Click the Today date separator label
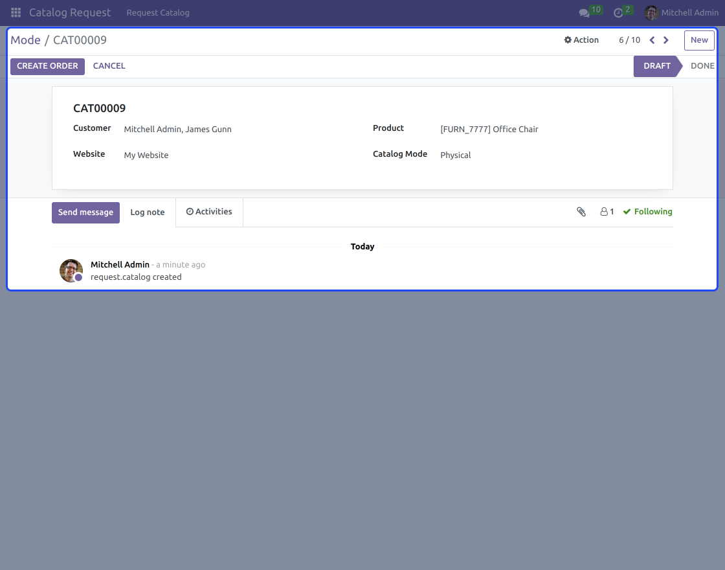Screen dimensions: 725x570 coord(362,247)
